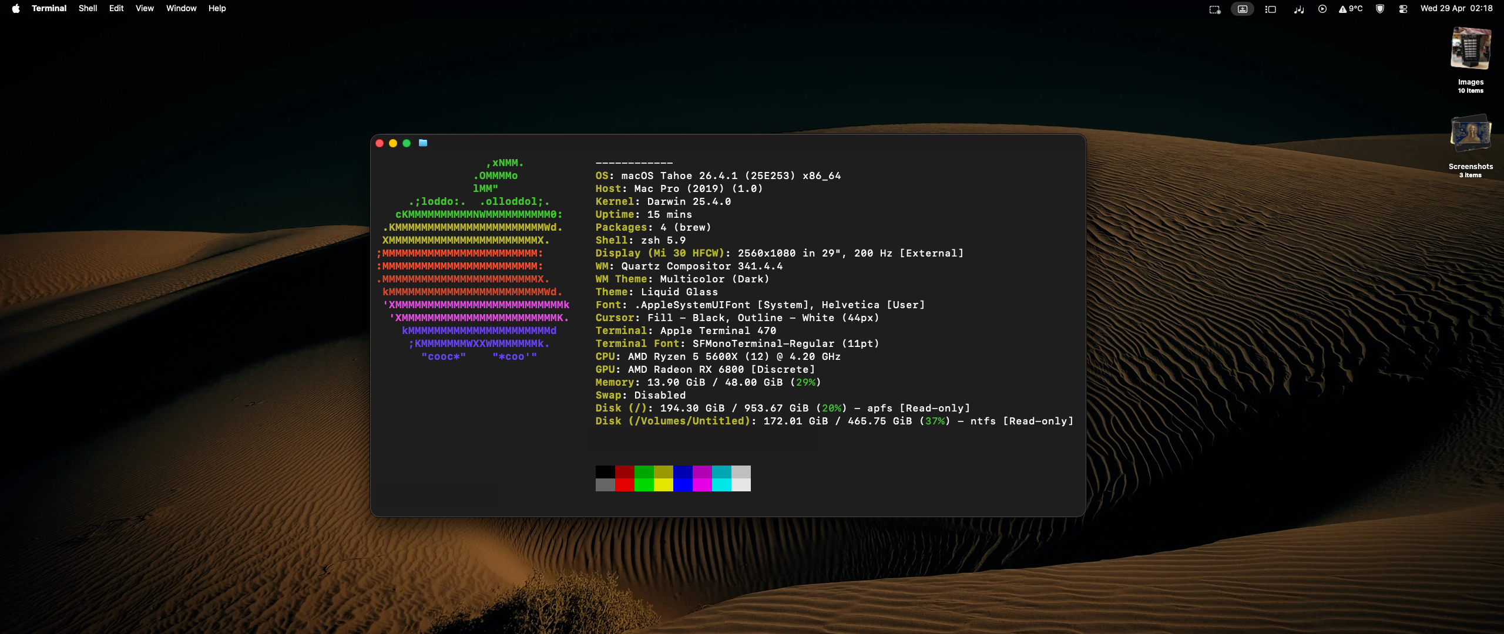This screenshot has width=1504, height=634.
Task: Open the Now Playing play icon
Action: point(1322,9)
